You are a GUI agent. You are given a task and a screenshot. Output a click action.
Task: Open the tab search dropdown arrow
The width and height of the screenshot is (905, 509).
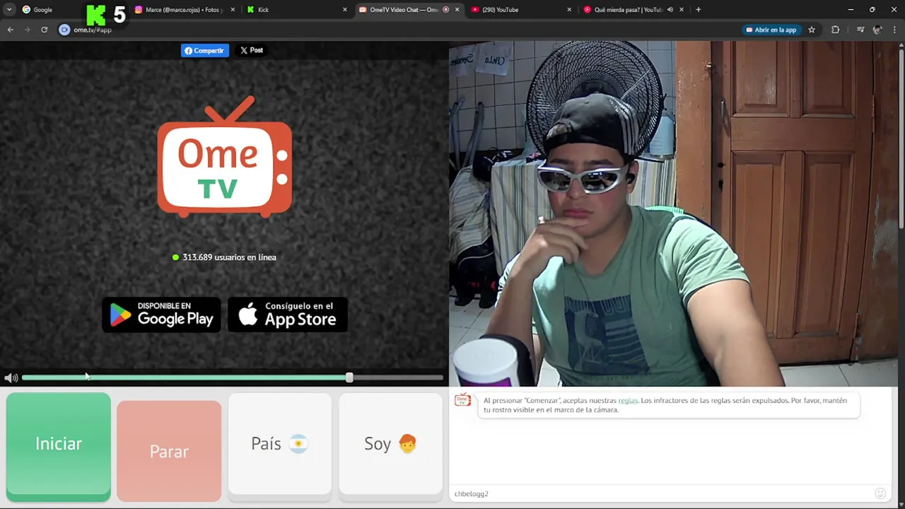pos(9,10)
